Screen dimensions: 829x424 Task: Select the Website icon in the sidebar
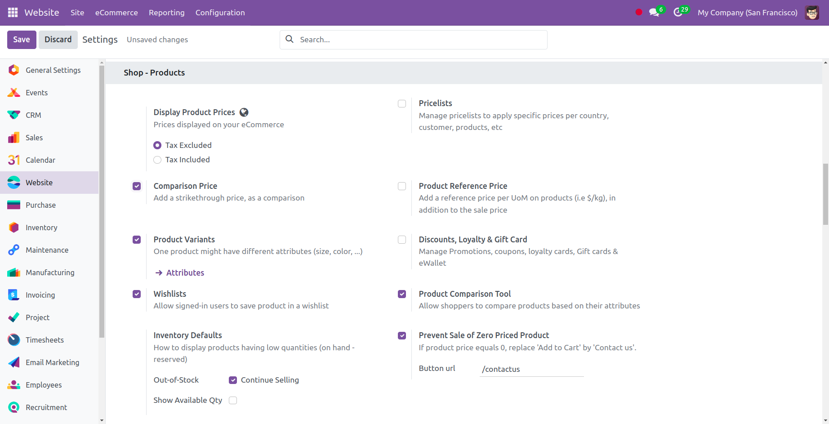tap(13, 182)
